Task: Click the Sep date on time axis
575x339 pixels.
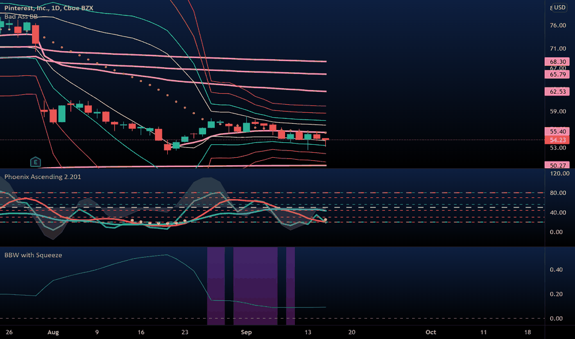Action: pyautogui.click(x=246, y=332)
